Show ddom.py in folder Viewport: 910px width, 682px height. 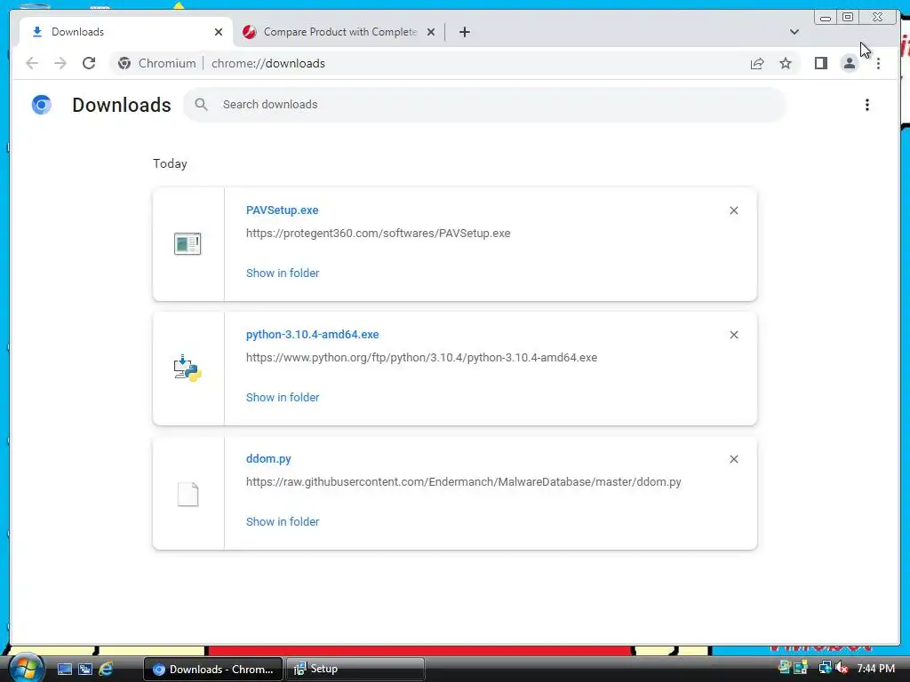pyautogui.click(x=283, y=521)
